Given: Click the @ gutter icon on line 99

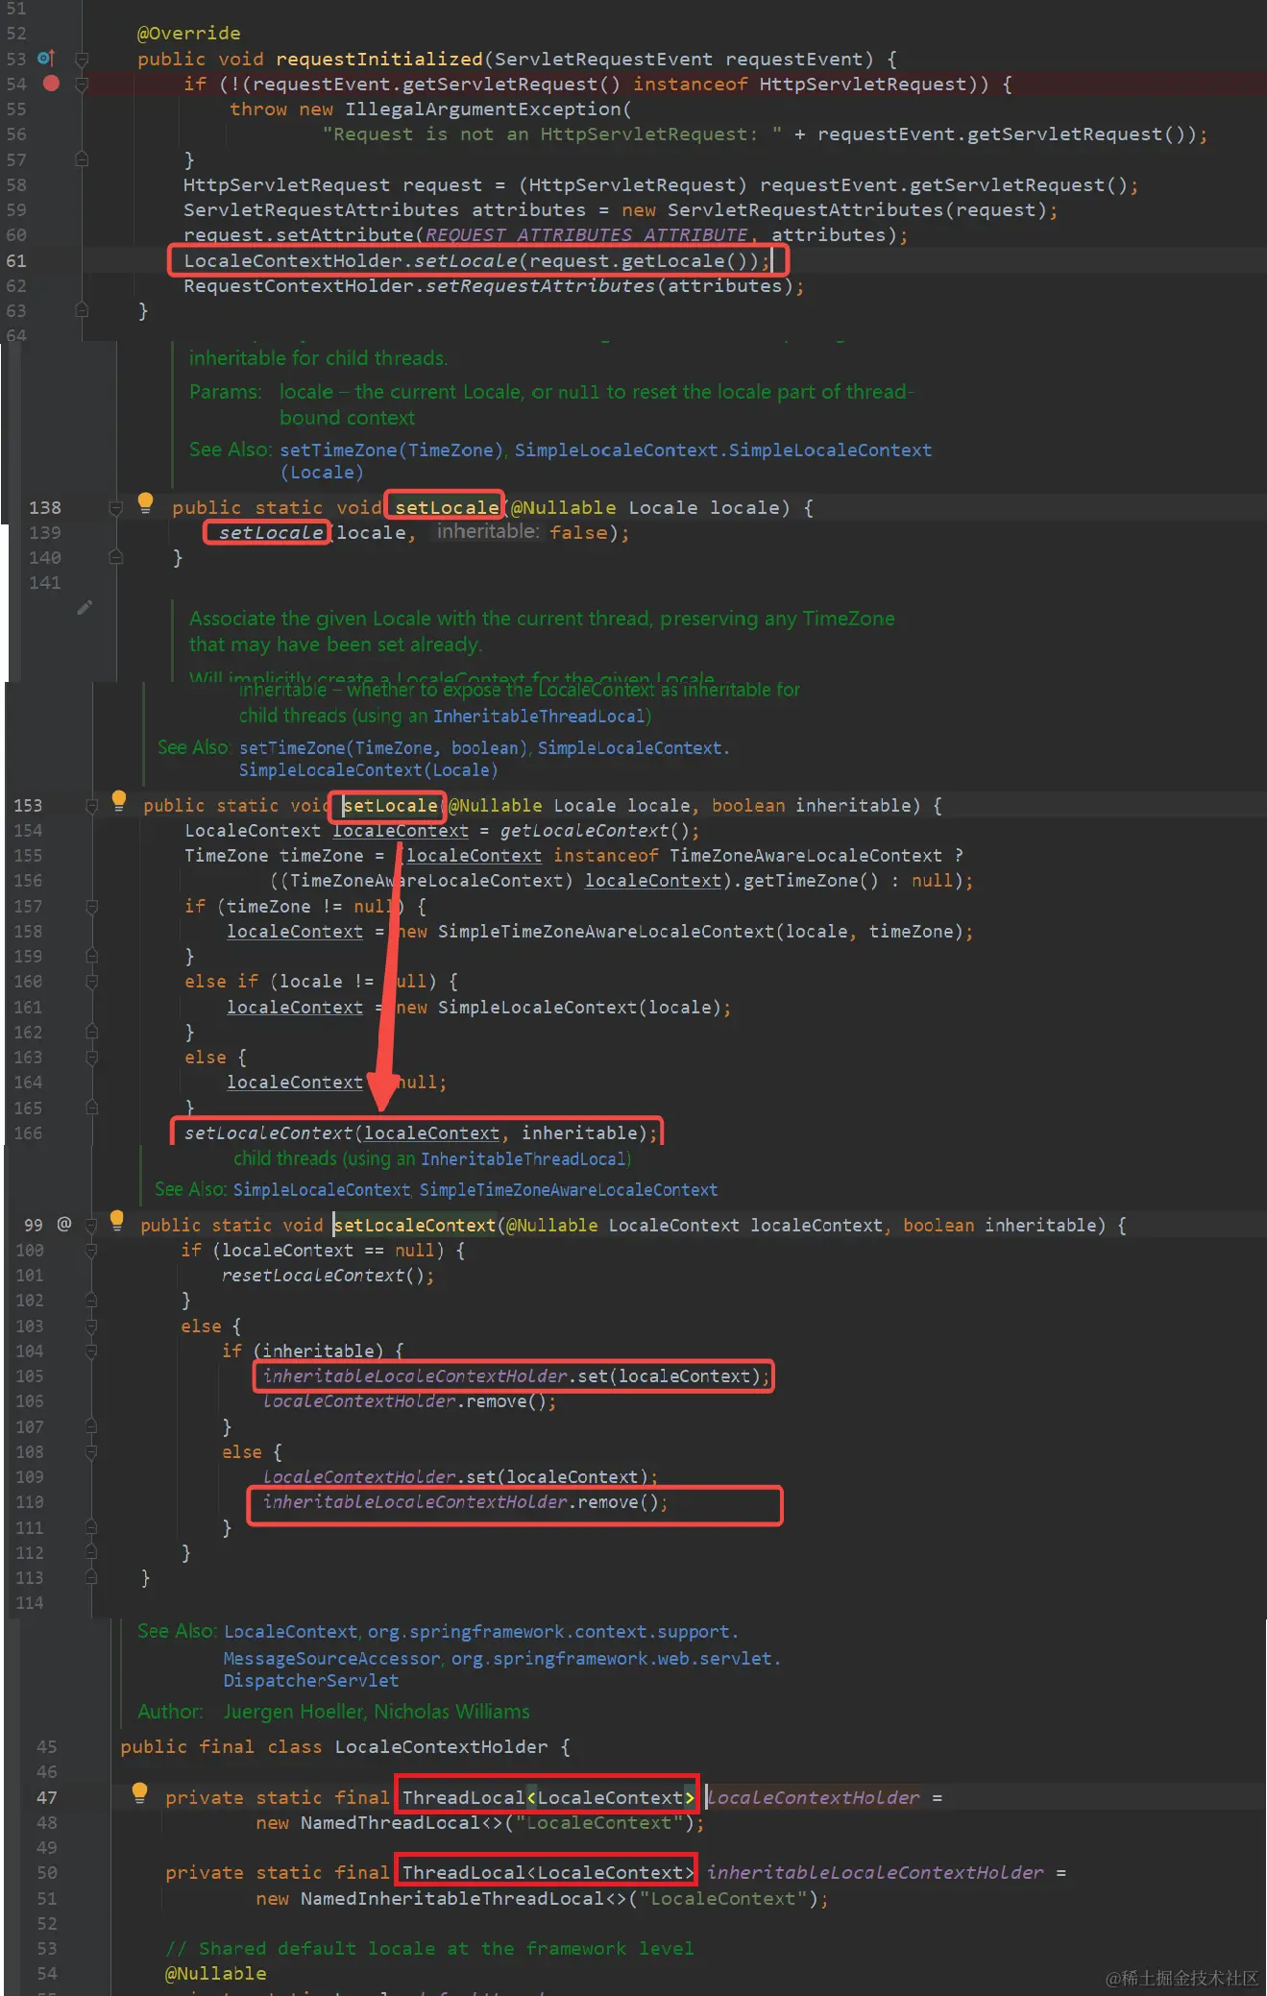Looking at the screenshot, I should [x=64, y=1224].
